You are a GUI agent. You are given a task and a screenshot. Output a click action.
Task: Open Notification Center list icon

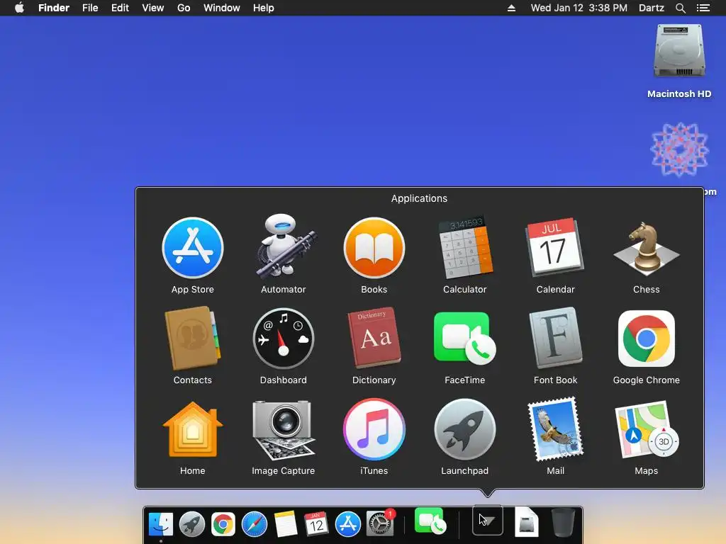[x=703, y=8]
